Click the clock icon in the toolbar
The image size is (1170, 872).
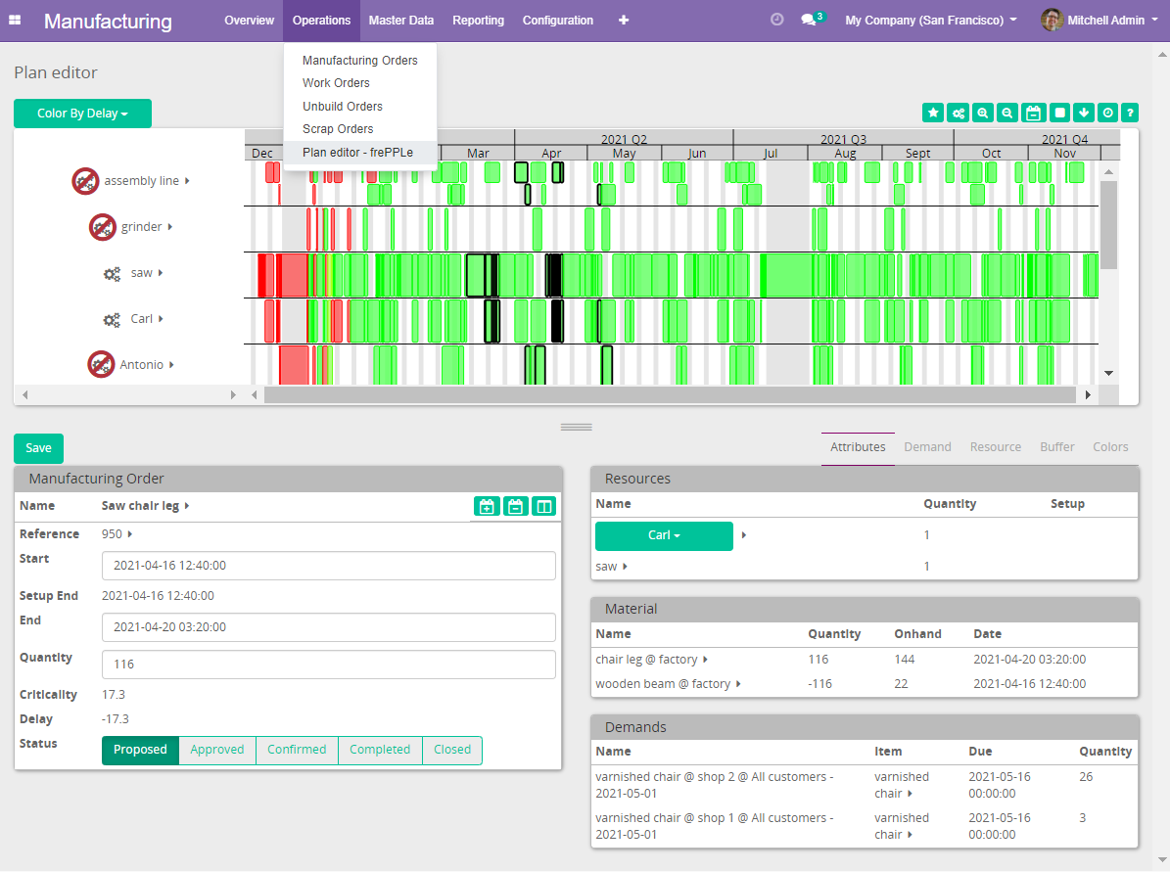tap(1107, 113)
